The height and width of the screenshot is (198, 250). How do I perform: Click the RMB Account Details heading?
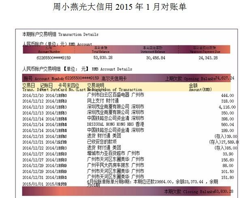pyautogui.click(x=77, y=69)
